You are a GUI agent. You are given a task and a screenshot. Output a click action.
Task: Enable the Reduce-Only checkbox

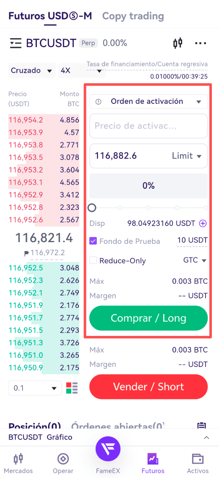93,260
